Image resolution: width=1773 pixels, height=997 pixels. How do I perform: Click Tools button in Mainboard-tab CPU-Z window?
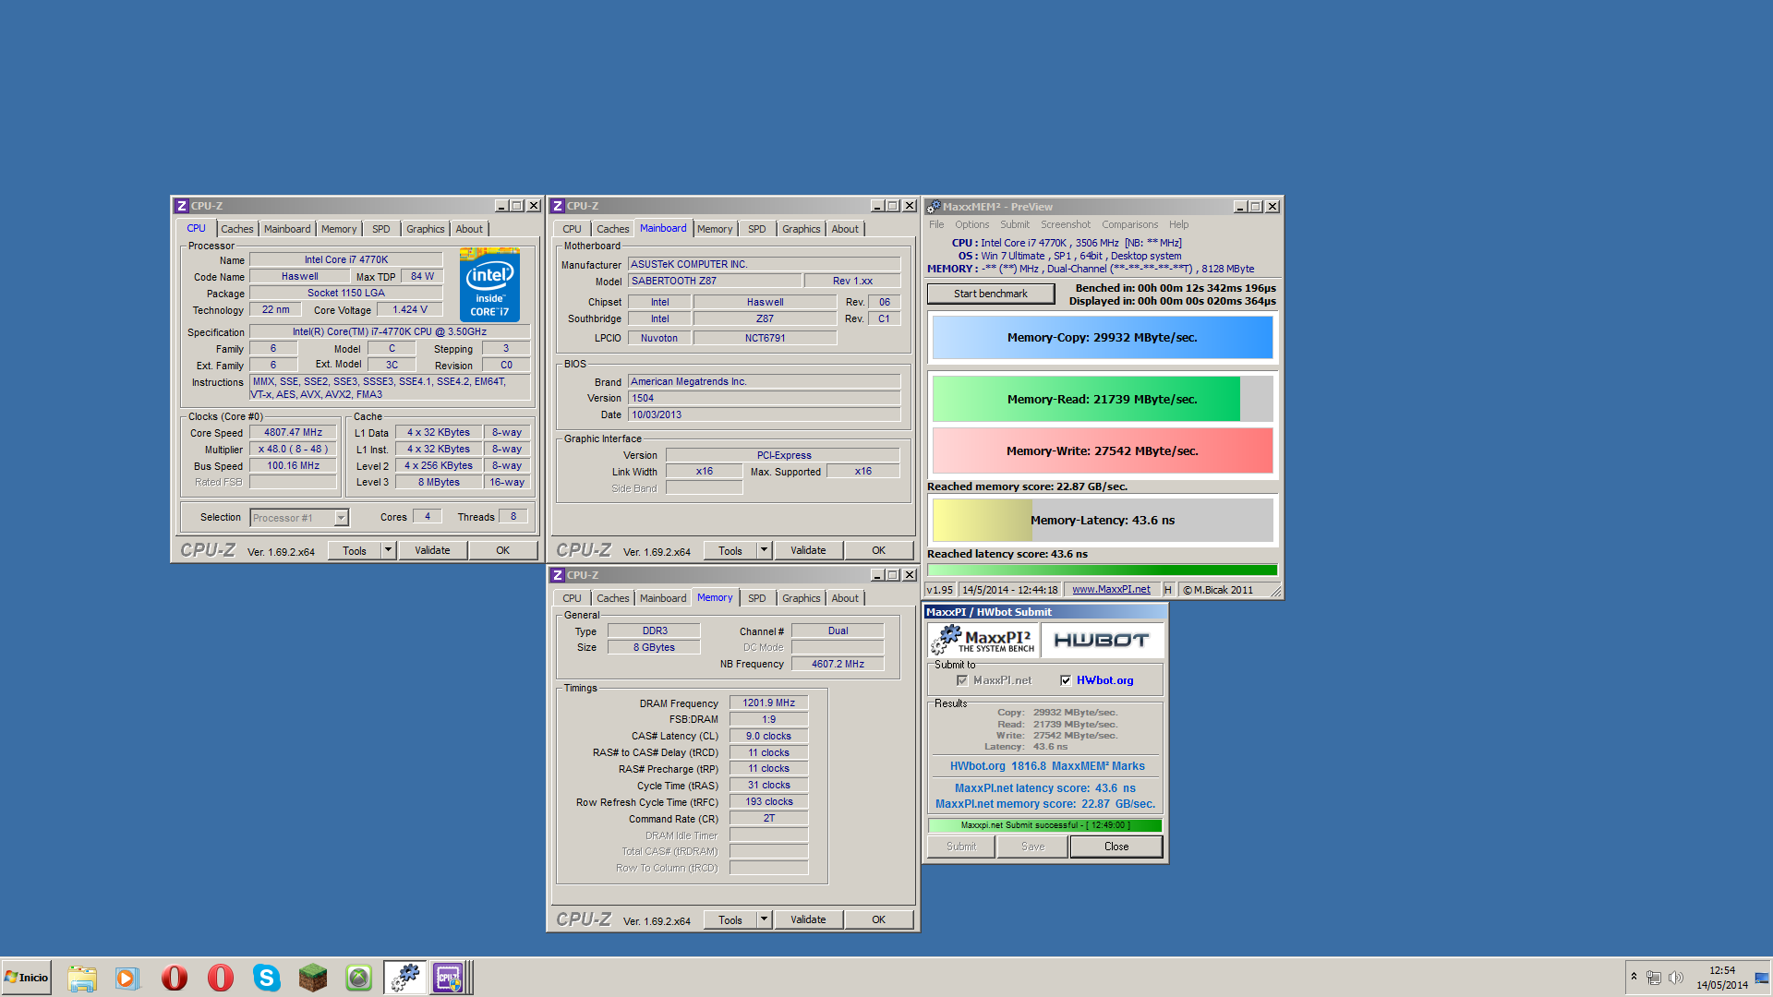pyautogui.click(x=730, y=550)
